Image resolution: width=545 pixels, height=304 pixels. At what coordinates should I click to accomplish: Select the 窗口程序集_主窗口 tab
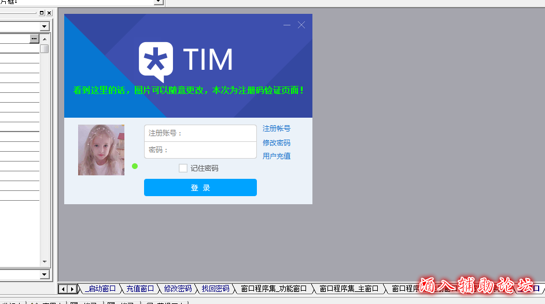point(349,289)
